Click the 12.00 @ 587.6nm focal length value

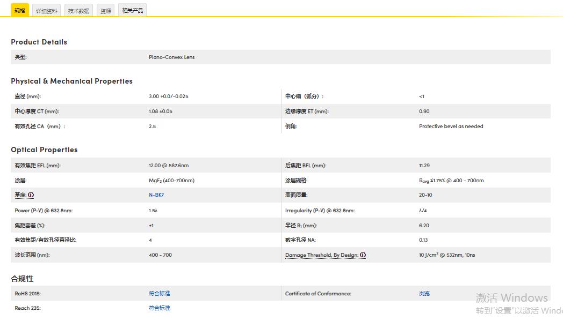point(169,166)
